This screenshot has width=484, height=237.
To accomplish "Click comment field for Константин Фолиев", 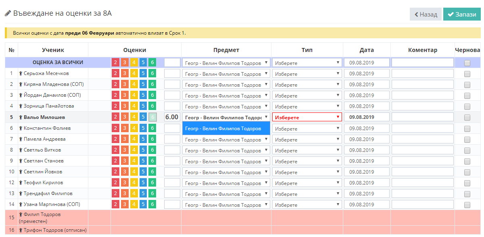I will pos(422,128).
